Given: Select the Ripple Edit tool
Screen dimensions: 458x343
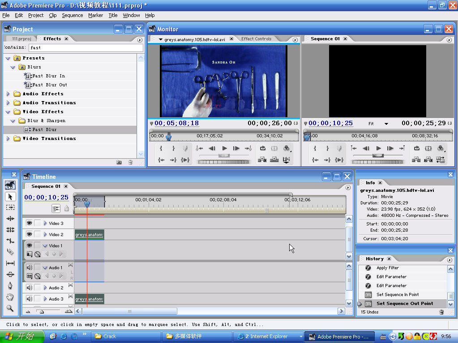Looking at the screenshot, I should point(10,219).
